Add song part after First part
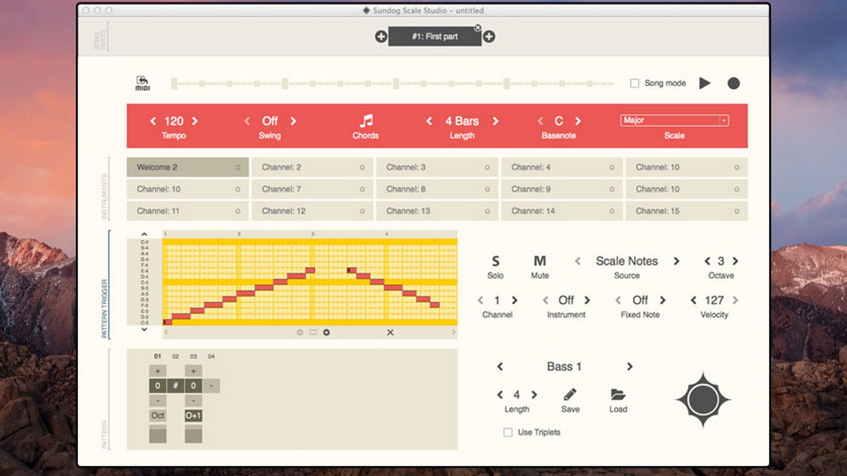The height and width of the screenshot is (476, 847). pos(489,37)
